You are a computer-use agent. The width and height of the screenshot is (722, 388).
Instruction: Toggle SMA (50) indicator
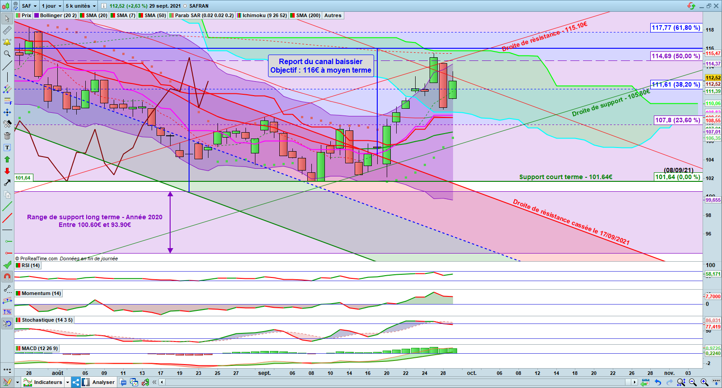coord(153,15)
